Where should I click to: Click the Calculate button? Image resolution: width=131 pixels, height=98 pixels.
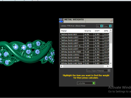[86, 83]
